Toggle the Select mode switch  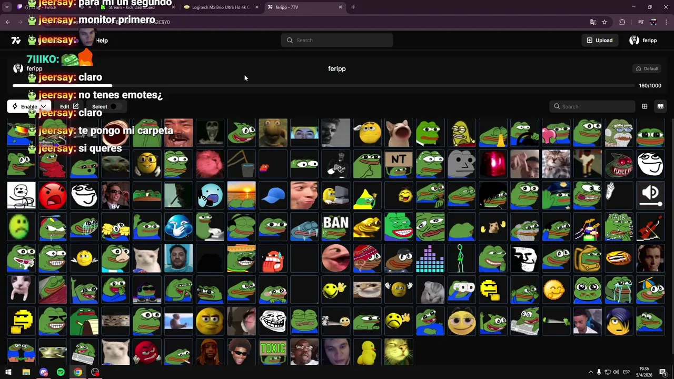(x=116, y=106)
